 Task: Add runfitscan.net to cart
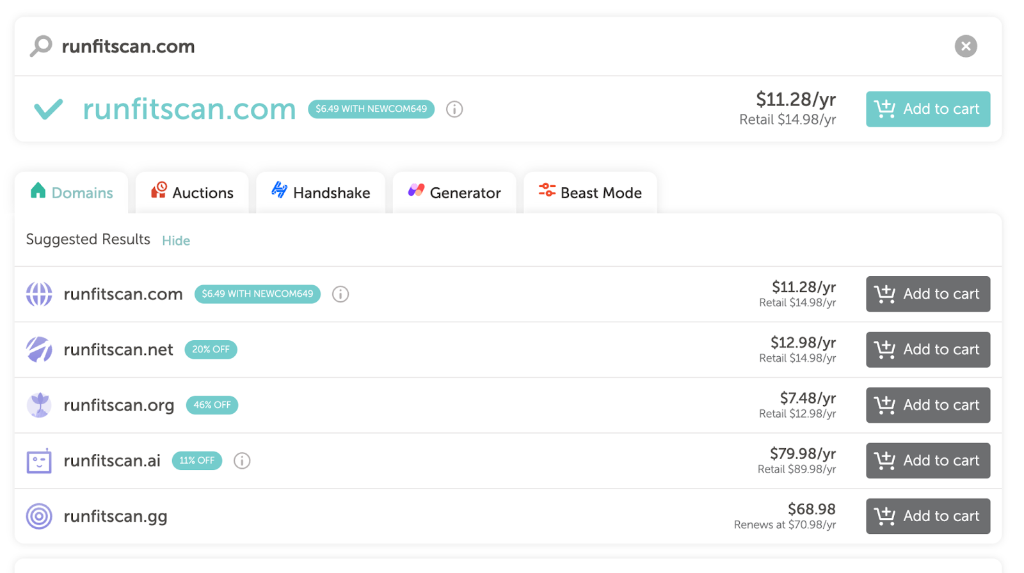927,350
